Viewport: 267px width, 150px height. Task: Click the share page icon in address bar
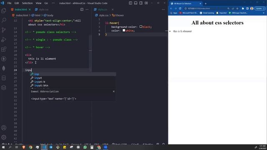[233, 8]
